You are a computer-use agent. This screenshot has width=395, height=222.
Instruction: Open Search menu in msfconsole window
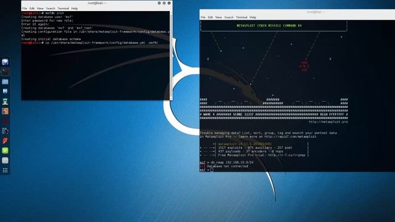tap(229, 17)
